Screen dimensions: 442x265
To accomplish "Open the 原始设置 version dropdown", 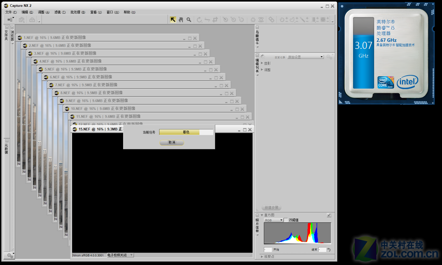I will pyautogui.click(x=305, y=57).
